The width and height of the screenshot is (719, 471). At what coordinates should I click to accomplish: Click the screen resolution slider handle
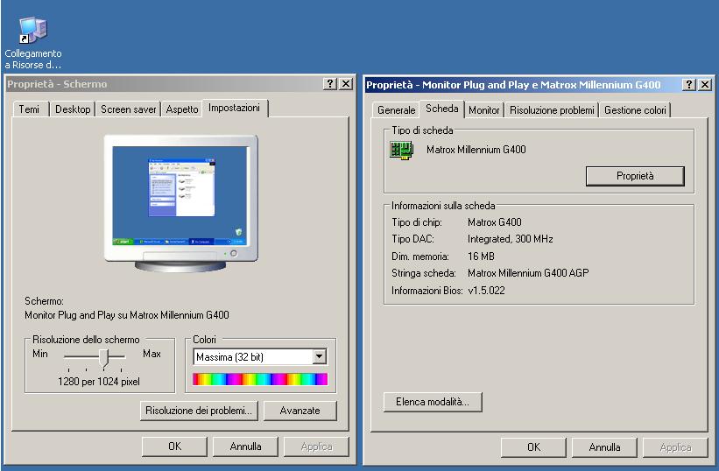(x=104, y=358)
